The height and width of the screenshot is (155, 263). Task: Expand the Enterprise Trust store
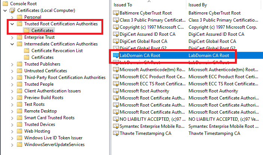(12, 37)
